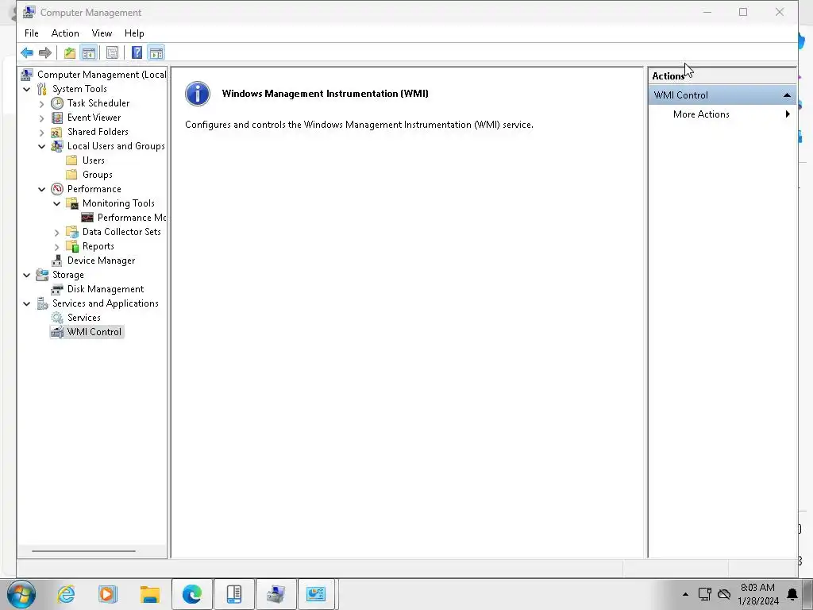Show hidden system tray icons
The height and width of the screenshot is (610, 813).
[x=685, y=594]
